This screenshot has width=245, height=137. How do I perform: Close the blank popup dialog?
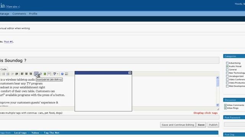[x=130, y=73]
